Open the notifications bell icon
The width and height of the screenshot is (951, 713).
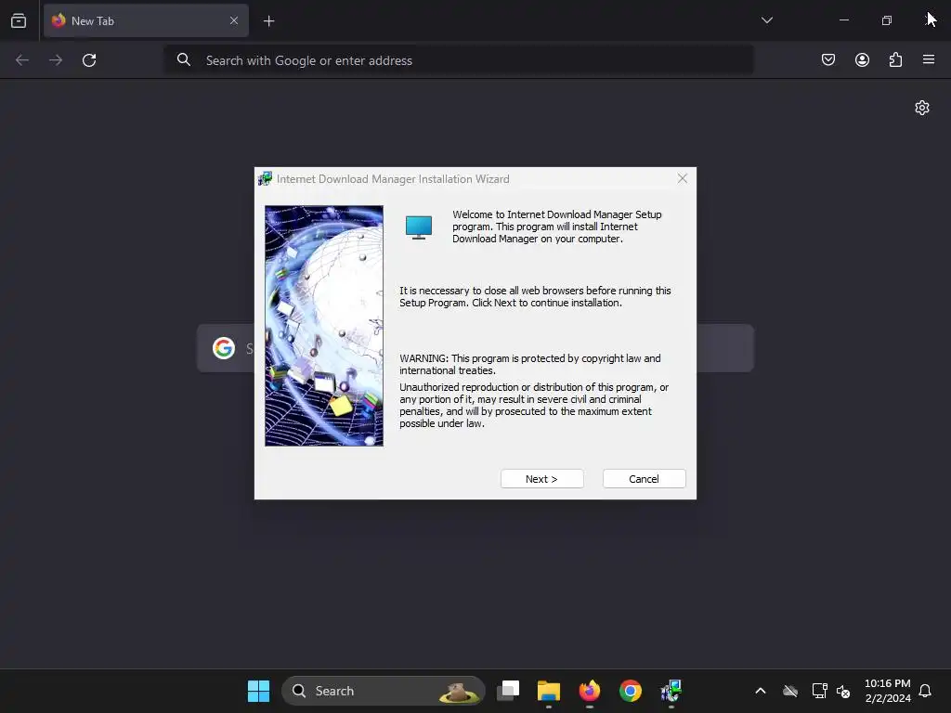(x=926, y=691)
